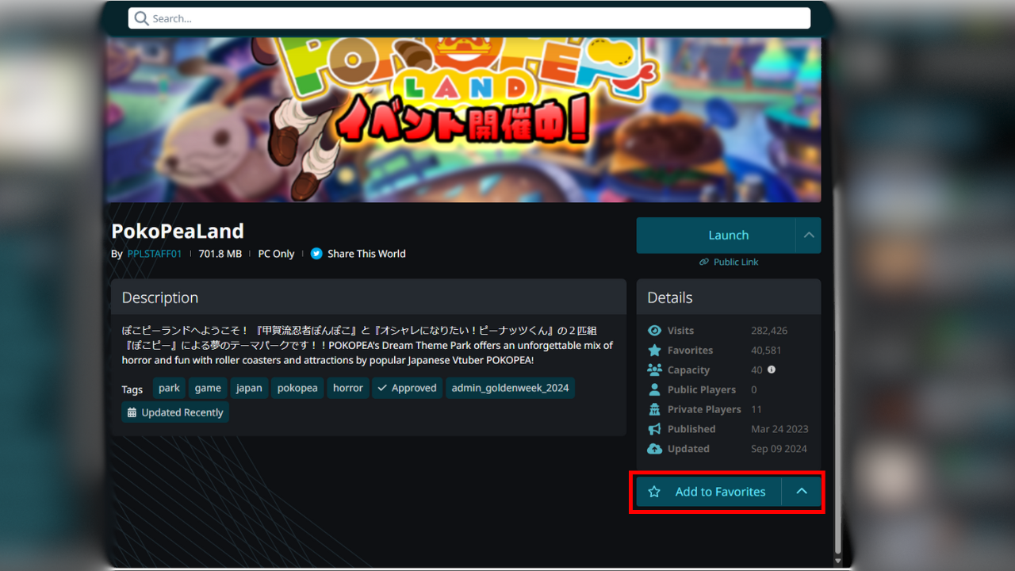This screenshot has height=571, width=1015.
Task: Click Share This World link
Action: [366, 254]
